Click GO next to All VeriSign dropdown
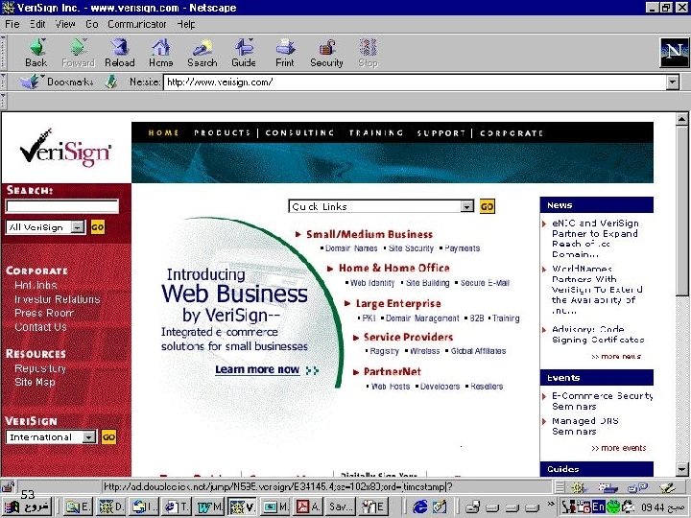The image size is (691, 518). pos(98,227)
